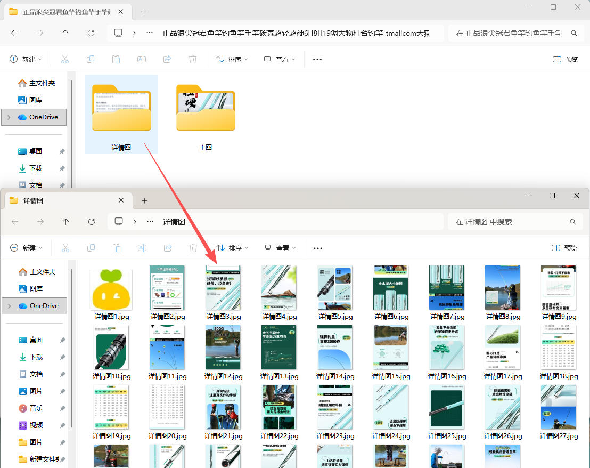This screenshot has height=468, width=590.
Task: Close the 正品浪尖冠君鱼竿 tab in back window
Action: pyautogui.click(x=121, y=12)
